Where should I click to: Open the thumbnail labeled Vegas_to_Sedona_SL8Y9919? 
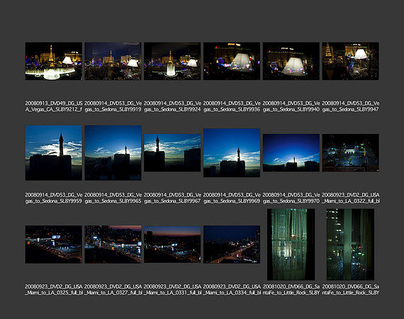(113, 61)
